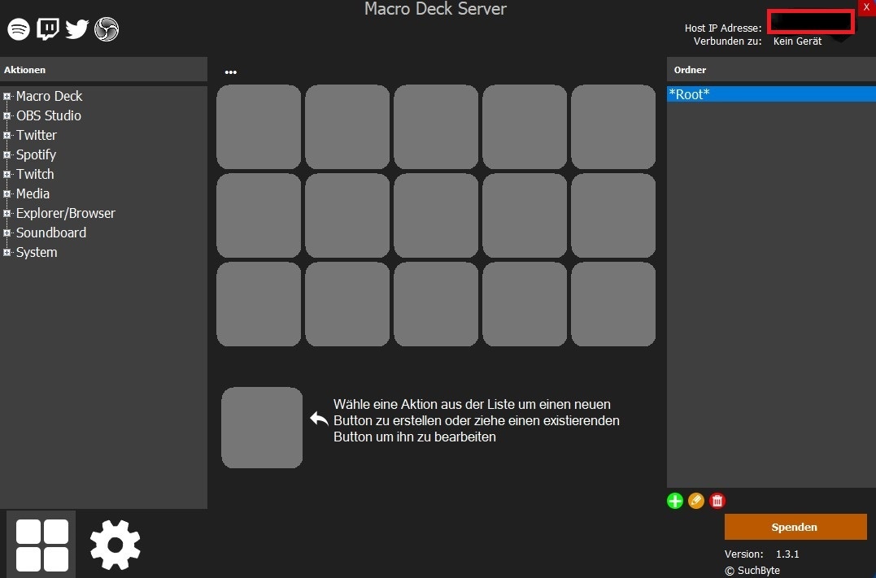Expand the Twitter actions node
This screenshot has width=876, height=578.
click(x=7, y=136)
